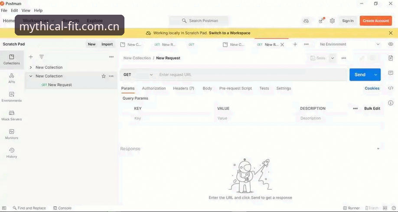This screenshot has height=212, width=398.
Task: Open the GET method dropdown
Action: point(138,75)
